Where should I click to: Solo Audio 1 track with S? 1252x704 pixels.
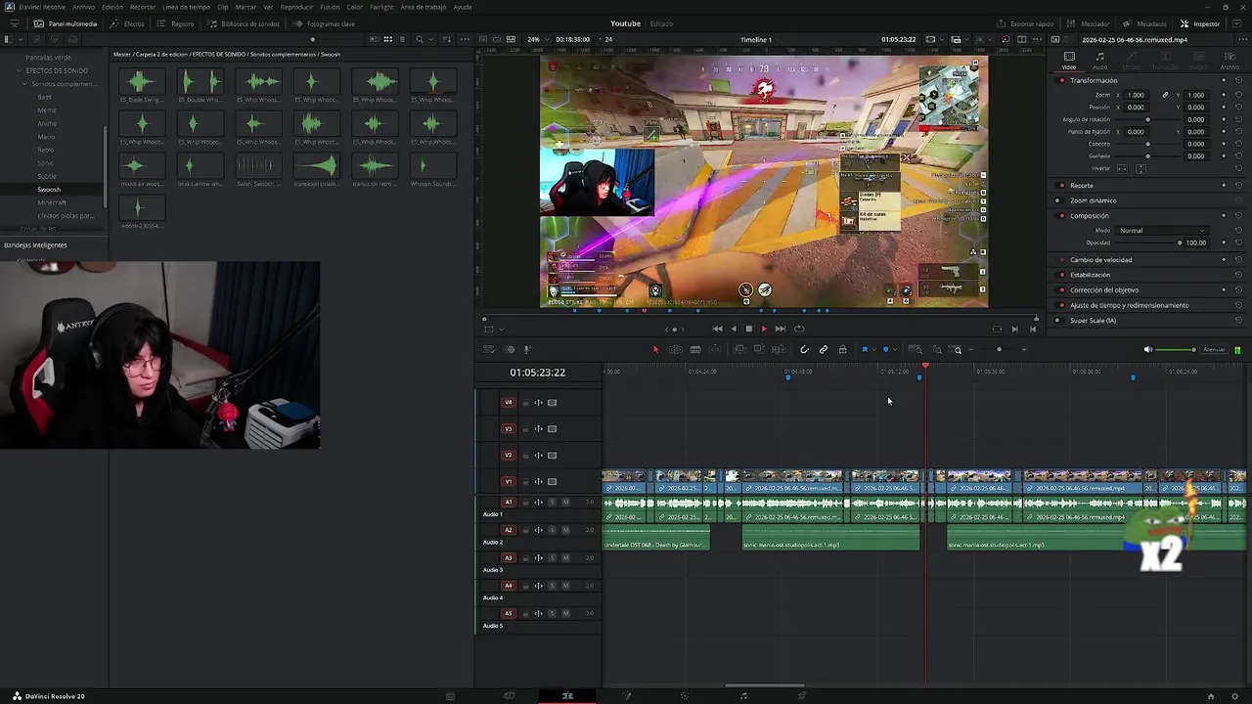pos(552,503)
